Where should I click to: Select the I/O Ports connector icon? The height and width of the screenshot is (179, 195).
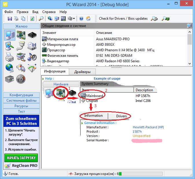pyautogui.click(x=21, y=46)
